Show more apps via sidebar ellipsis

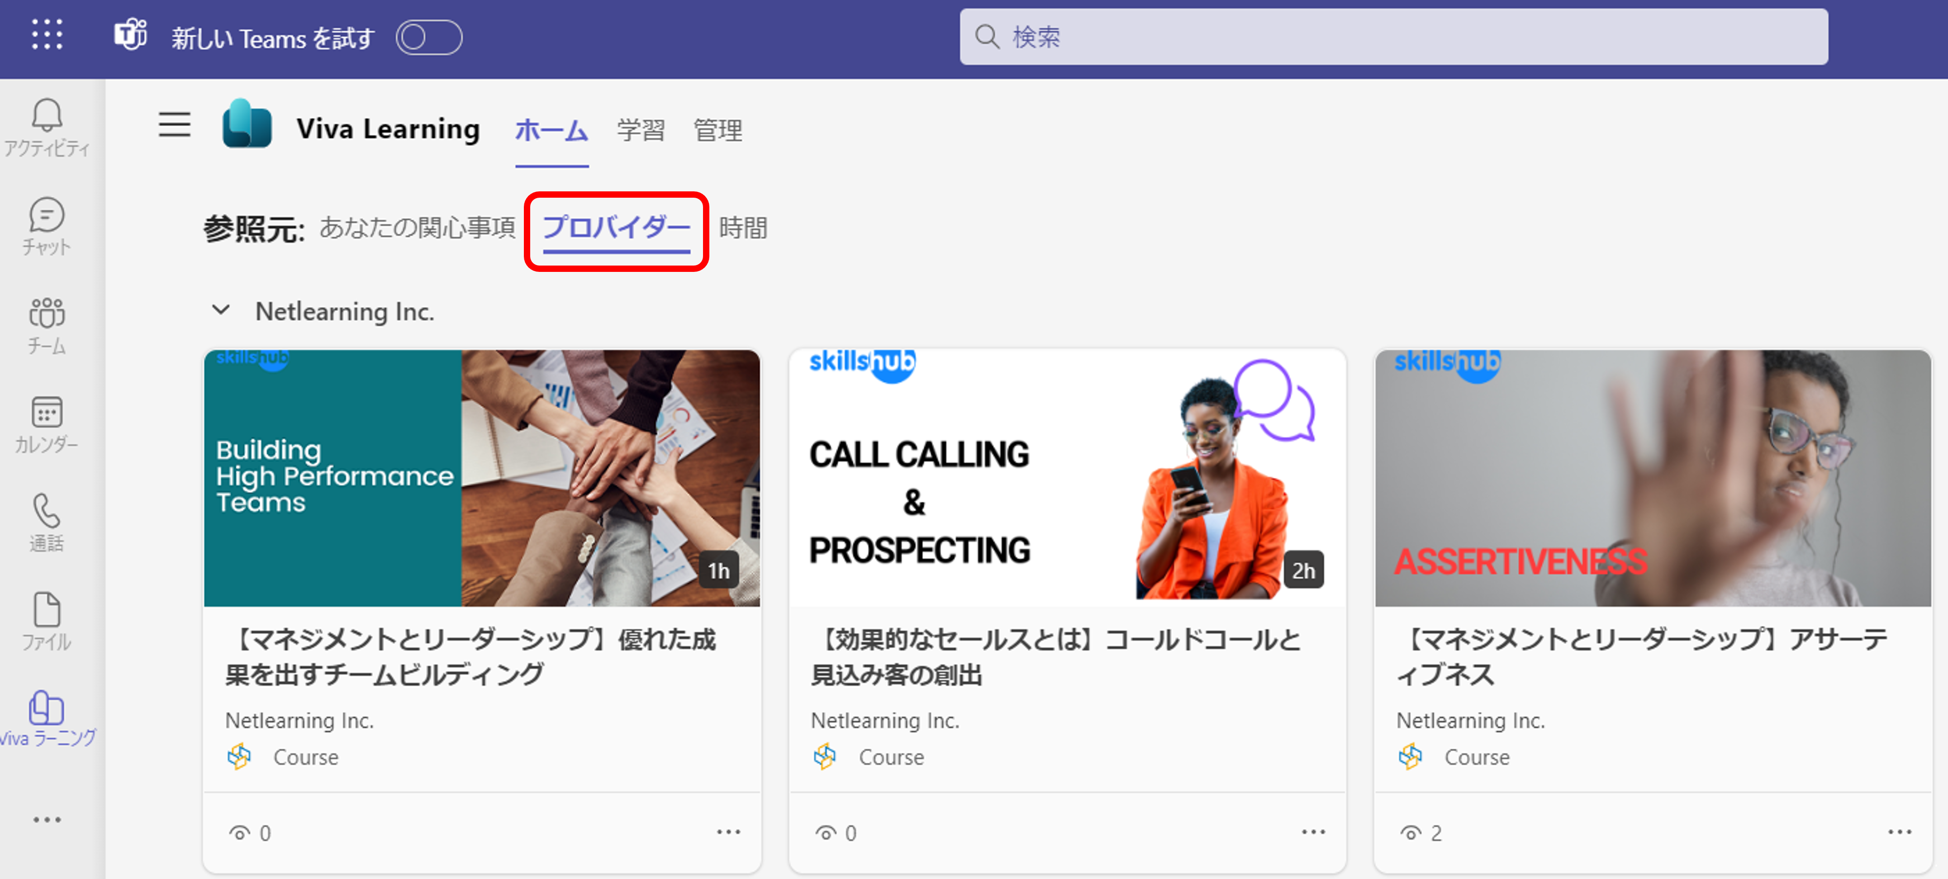tap(47, 819)
